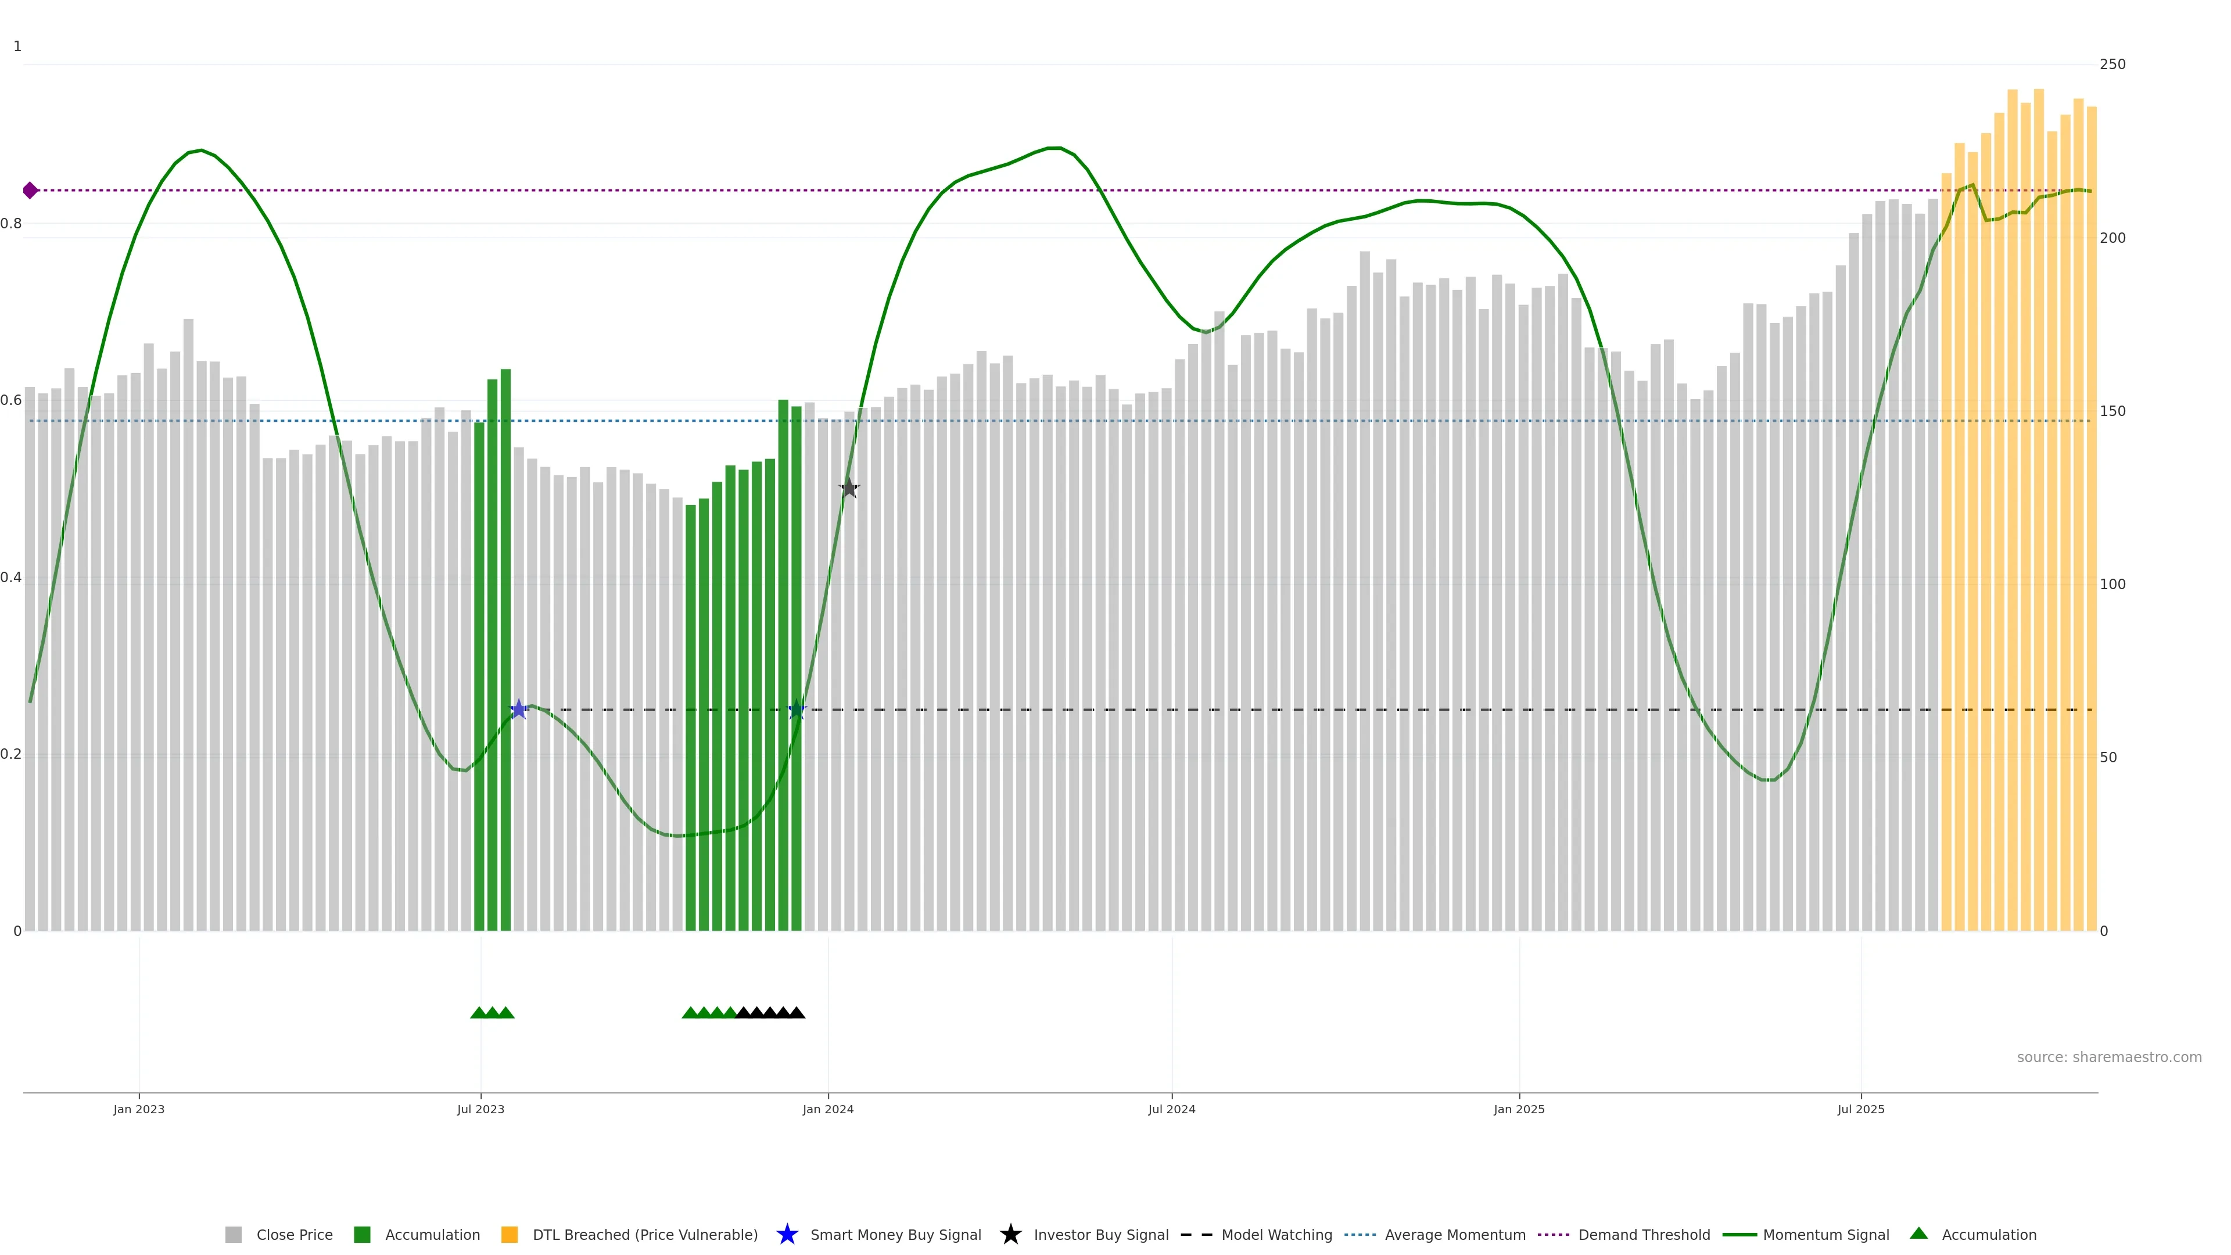Click the green triangle Accumulation legend icon
This screenshot has width=2231, height=1255.
(1919, 1234)
